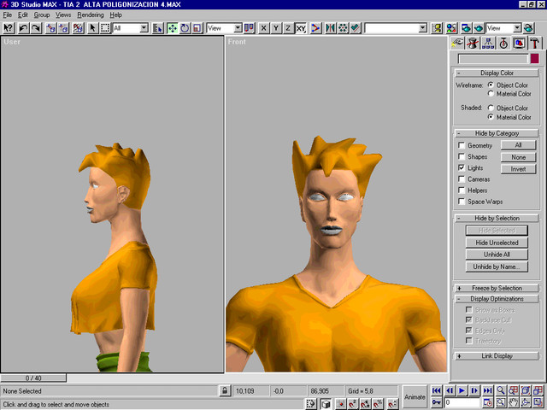Click the Help mode arrow icon
547x410 pixels.
[8, 28]
